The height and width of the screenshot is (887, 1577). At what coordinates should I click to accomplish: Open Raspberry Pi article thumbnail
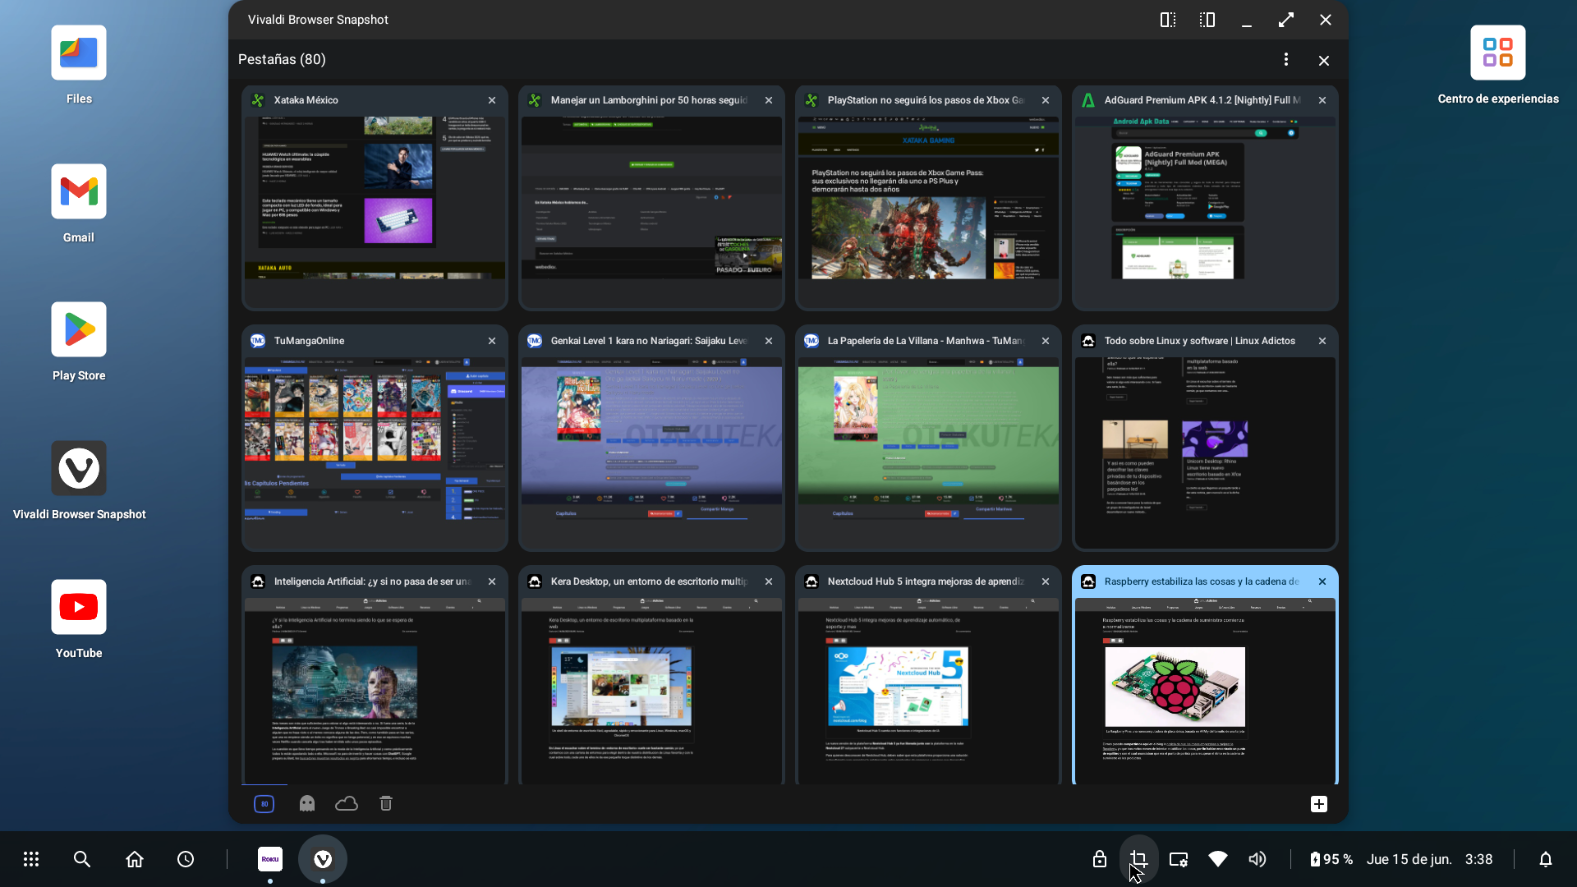click(1205, 691)
